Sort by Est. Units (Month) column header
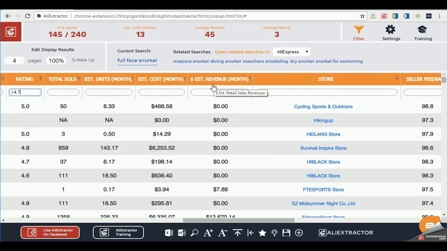Viewport: 447px width, 251px height. (109, 79)
